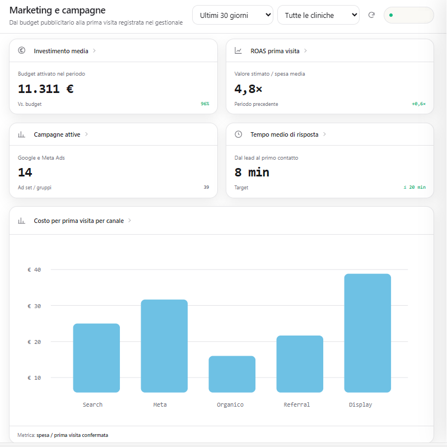Click the refresh icon in the header
Image resolution: width=447 pixels, height=447 pixels.
tap(371, 15)
